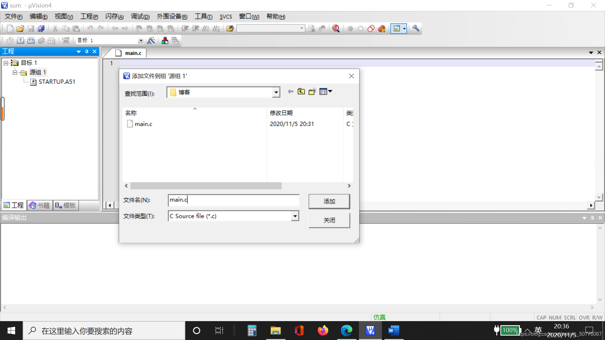Start the debug session with magnifier icon

click(x=336, y=29)
